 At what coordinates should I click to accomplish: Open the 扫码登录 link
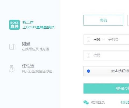coord(125,102)
